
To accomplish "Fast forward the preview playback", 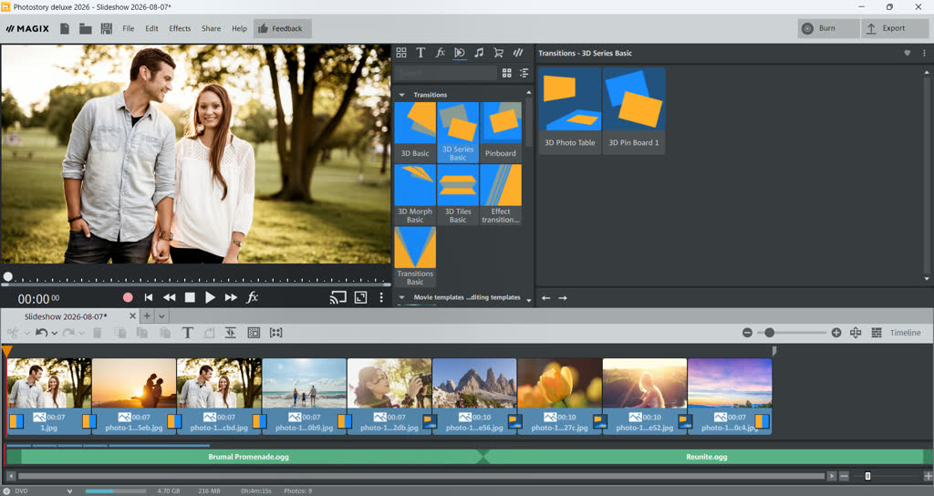I will (x=231, y=297).
